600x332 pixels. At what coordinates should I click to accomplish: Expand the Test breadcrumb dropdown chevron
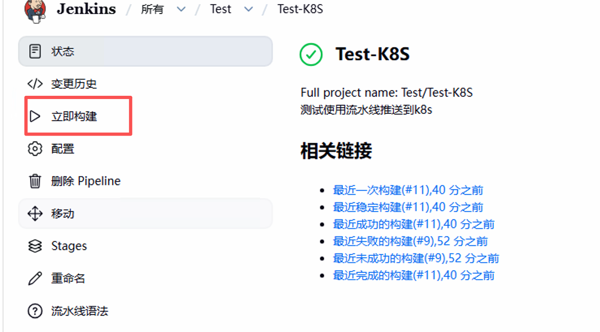coord(248,9)
